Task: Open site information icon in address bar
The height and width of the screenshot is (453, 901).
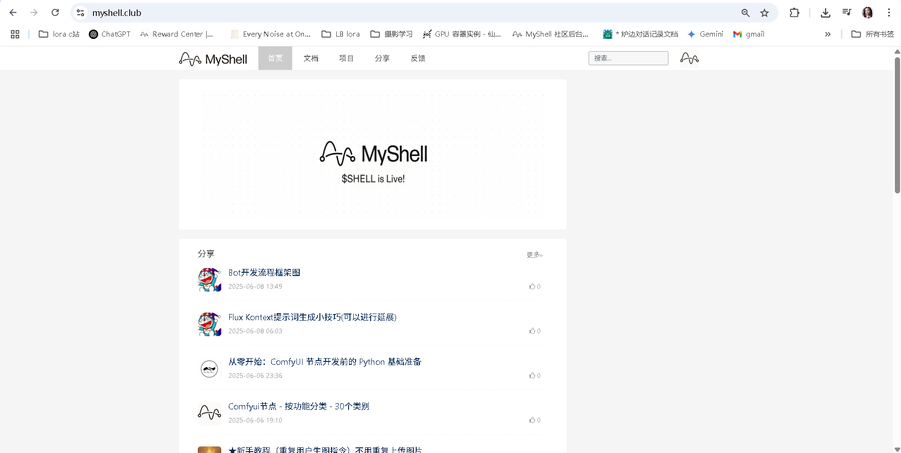Action: 81,13
